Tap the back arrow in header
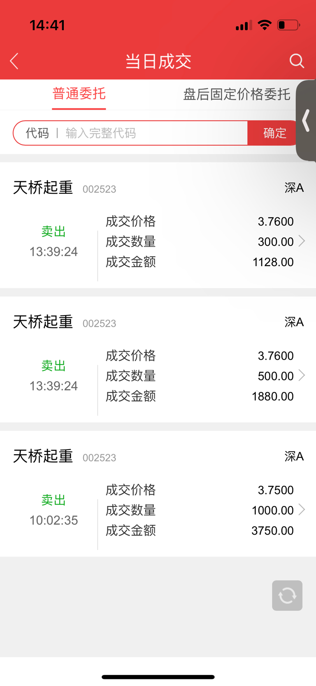This screenshot has width=316, height=686. point(14,61)
